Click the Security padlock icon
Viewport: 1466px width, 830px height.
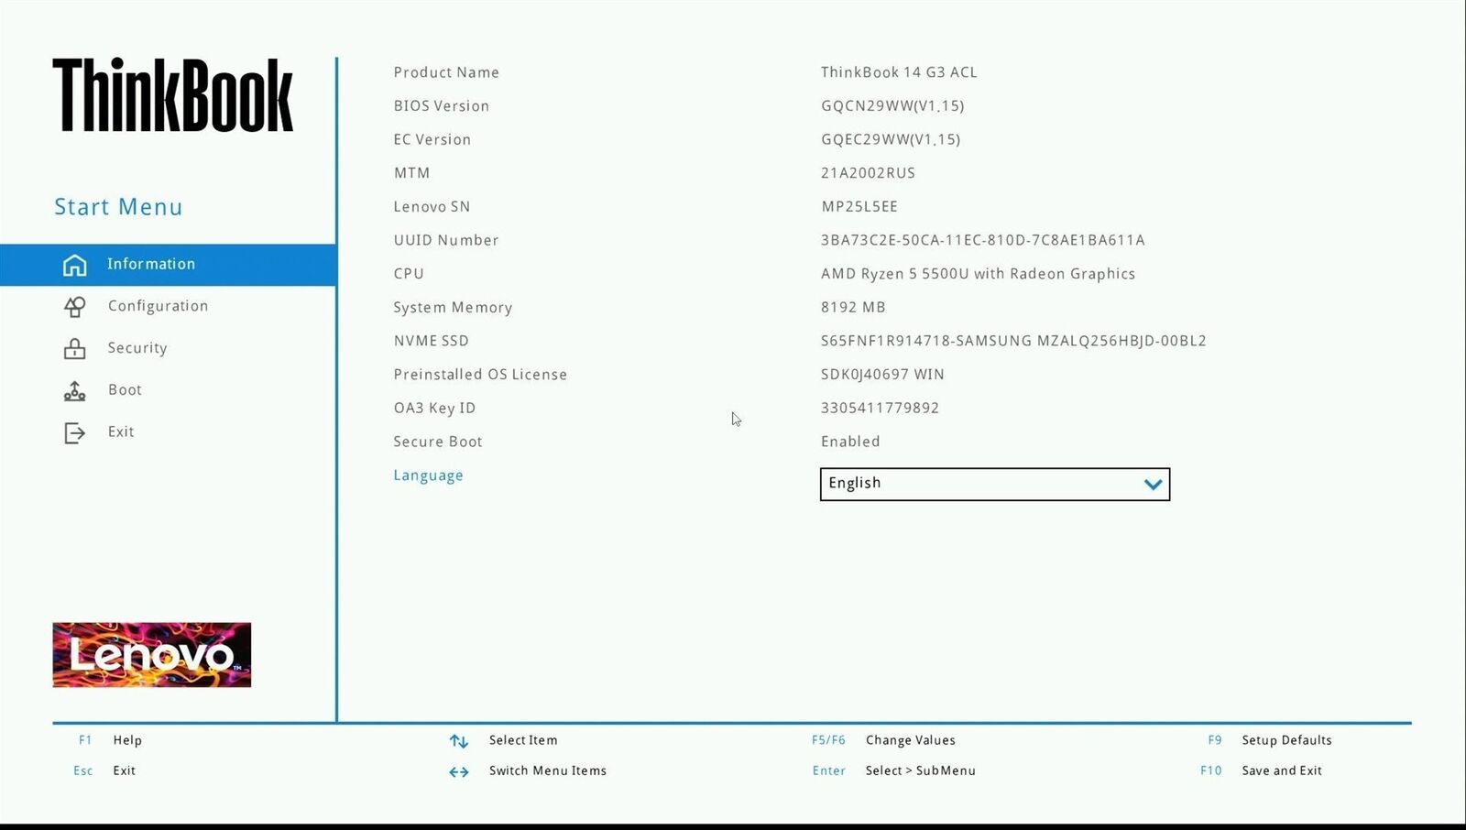coord(74,349)
